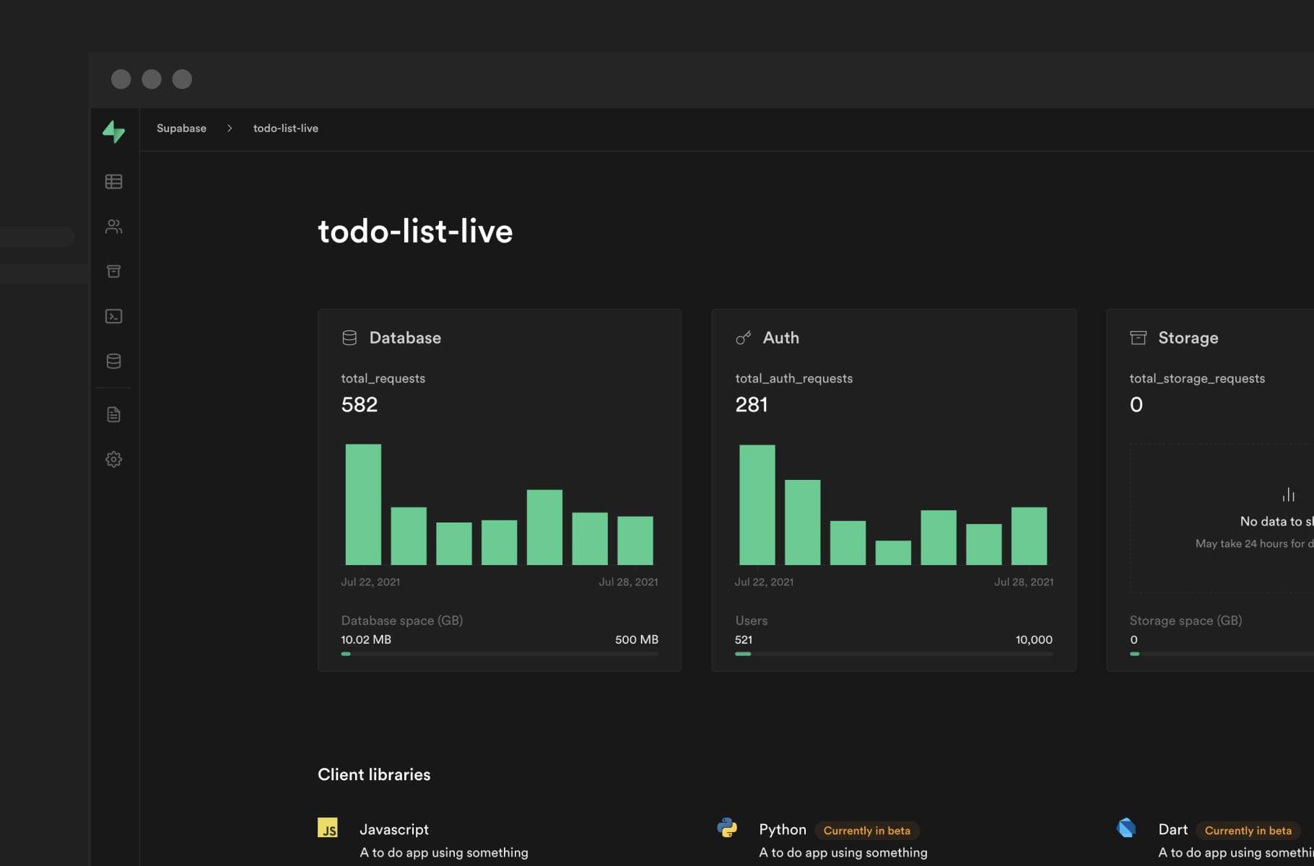Open the Storage section icon in sidebar
This screenshot has height=866, width=1314.
(113, 271)
